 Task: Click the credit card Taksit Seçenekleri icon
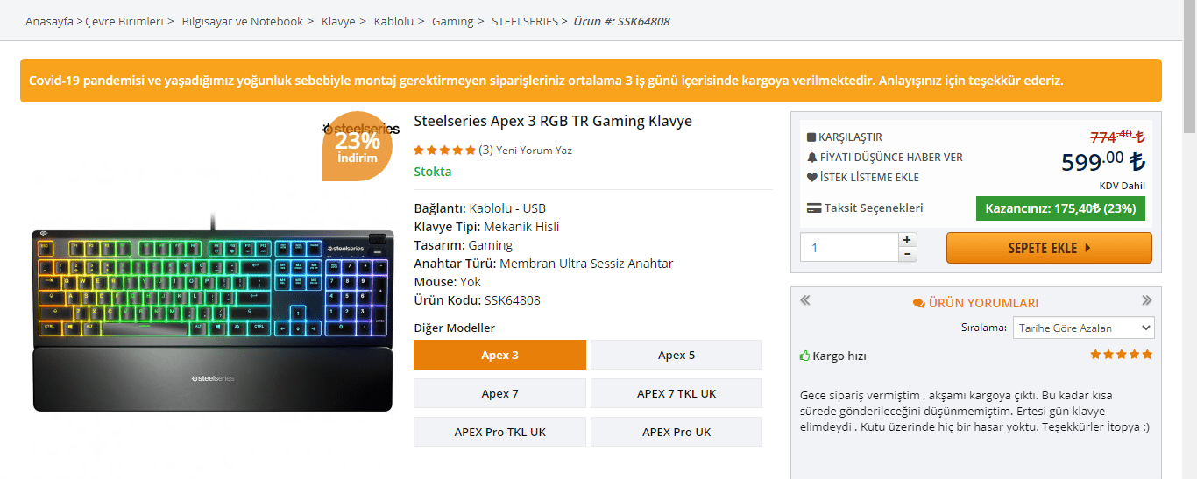(x=814, y=208)
